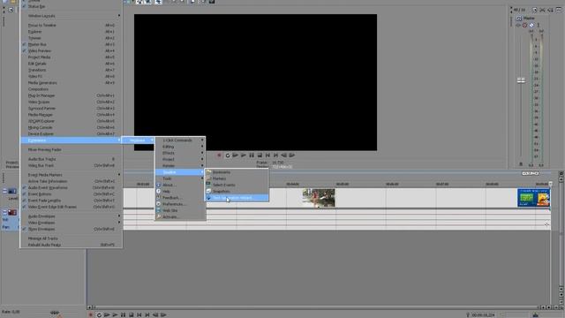Uncheck Status Bar in View menu

pos(72,6)
